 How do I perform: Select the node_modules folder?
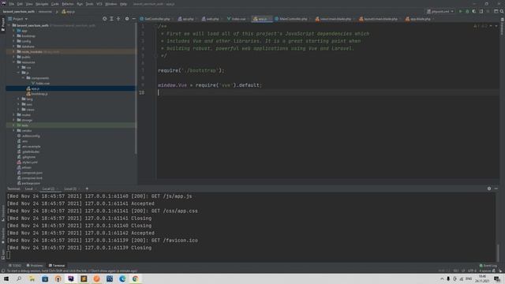[71, 52]
